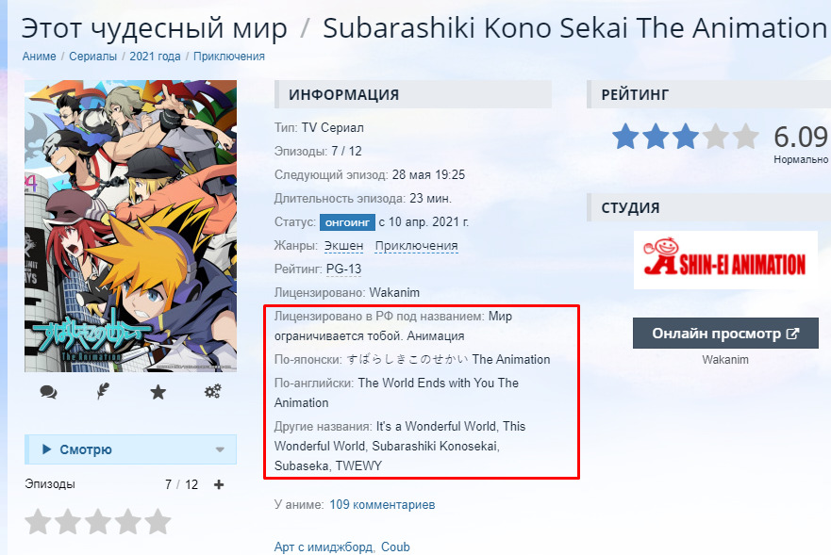The width and height of the screenshot is (831, 555).
Task: Go to the Сериалы breadcrumb
Action: (92, 57)
